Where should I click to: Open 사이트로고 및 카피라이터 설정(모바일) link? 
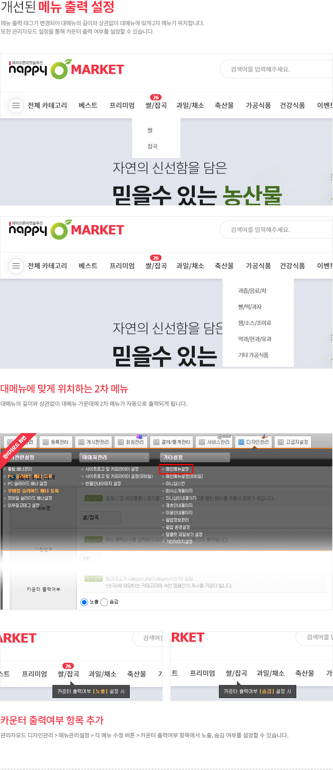(119, 476)
